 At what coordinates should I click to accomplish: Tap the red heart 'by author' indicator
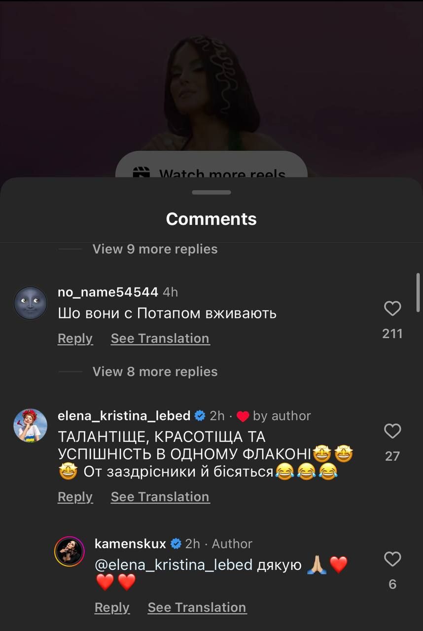click(243, 417)
